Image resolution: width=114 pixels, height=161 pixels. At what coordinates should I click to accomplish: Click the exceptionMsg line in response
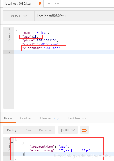pyautogui.click(x=60, y=150)
